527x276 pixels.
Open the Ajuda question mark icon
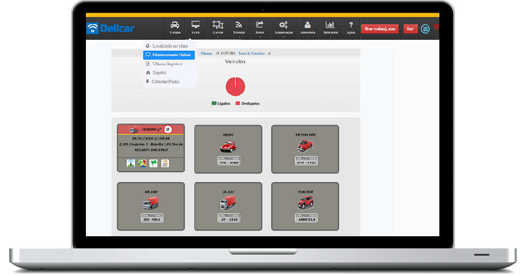pyautogui.click(x=351, y=27)
